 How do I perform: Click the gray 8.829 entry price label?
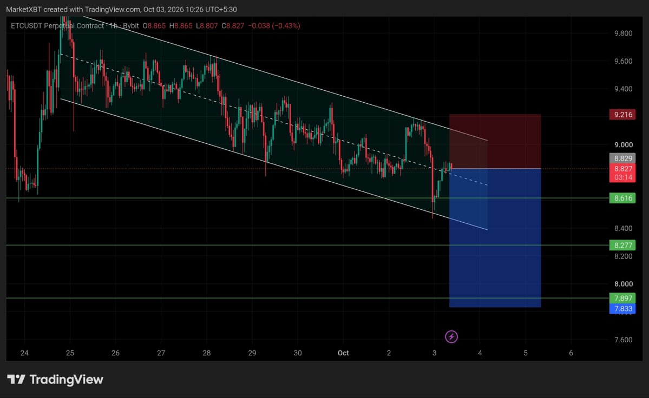coord(622,158)
